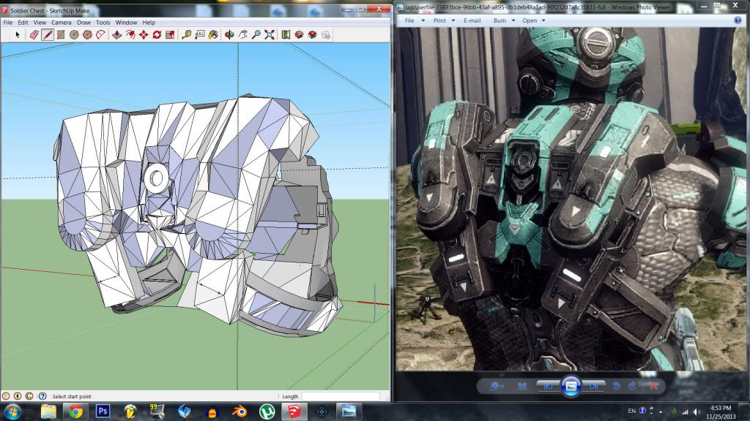Go to next photo in Photo Viewer
The image size is (750, 421).
click(x=593, y=386)
